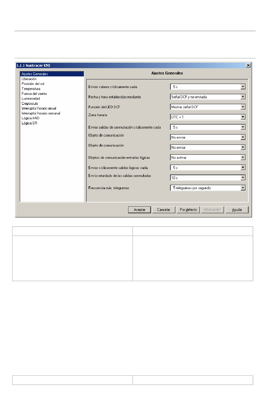Select Interruptor horario semanal
The image size is (270, 397).
coord(41,113)
